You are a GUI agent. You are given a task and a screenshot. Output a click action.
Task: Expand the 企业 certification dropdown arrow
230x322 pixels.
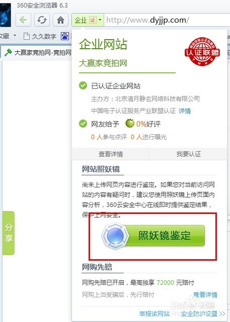100,20
